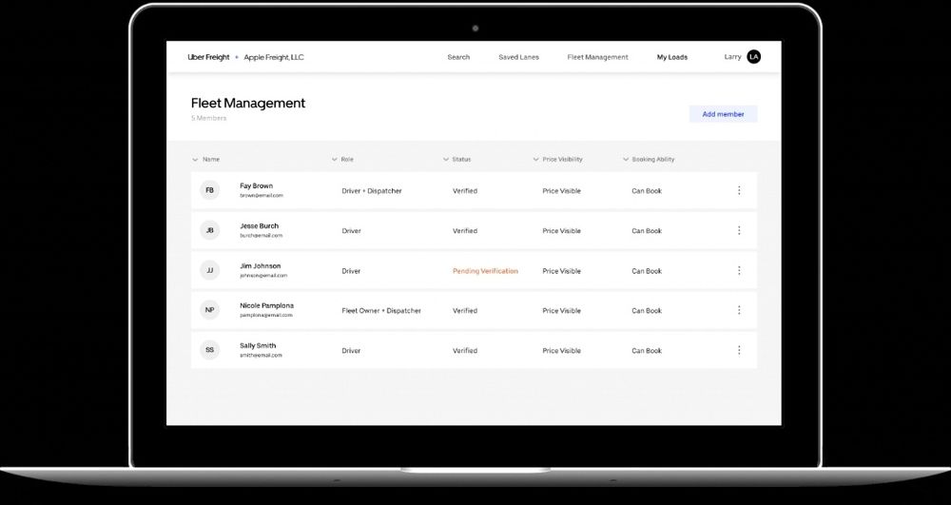This screenshot has height=505, width=951.
Task: Select the Nicole Pamplona name
Action: tap(267, 305)
